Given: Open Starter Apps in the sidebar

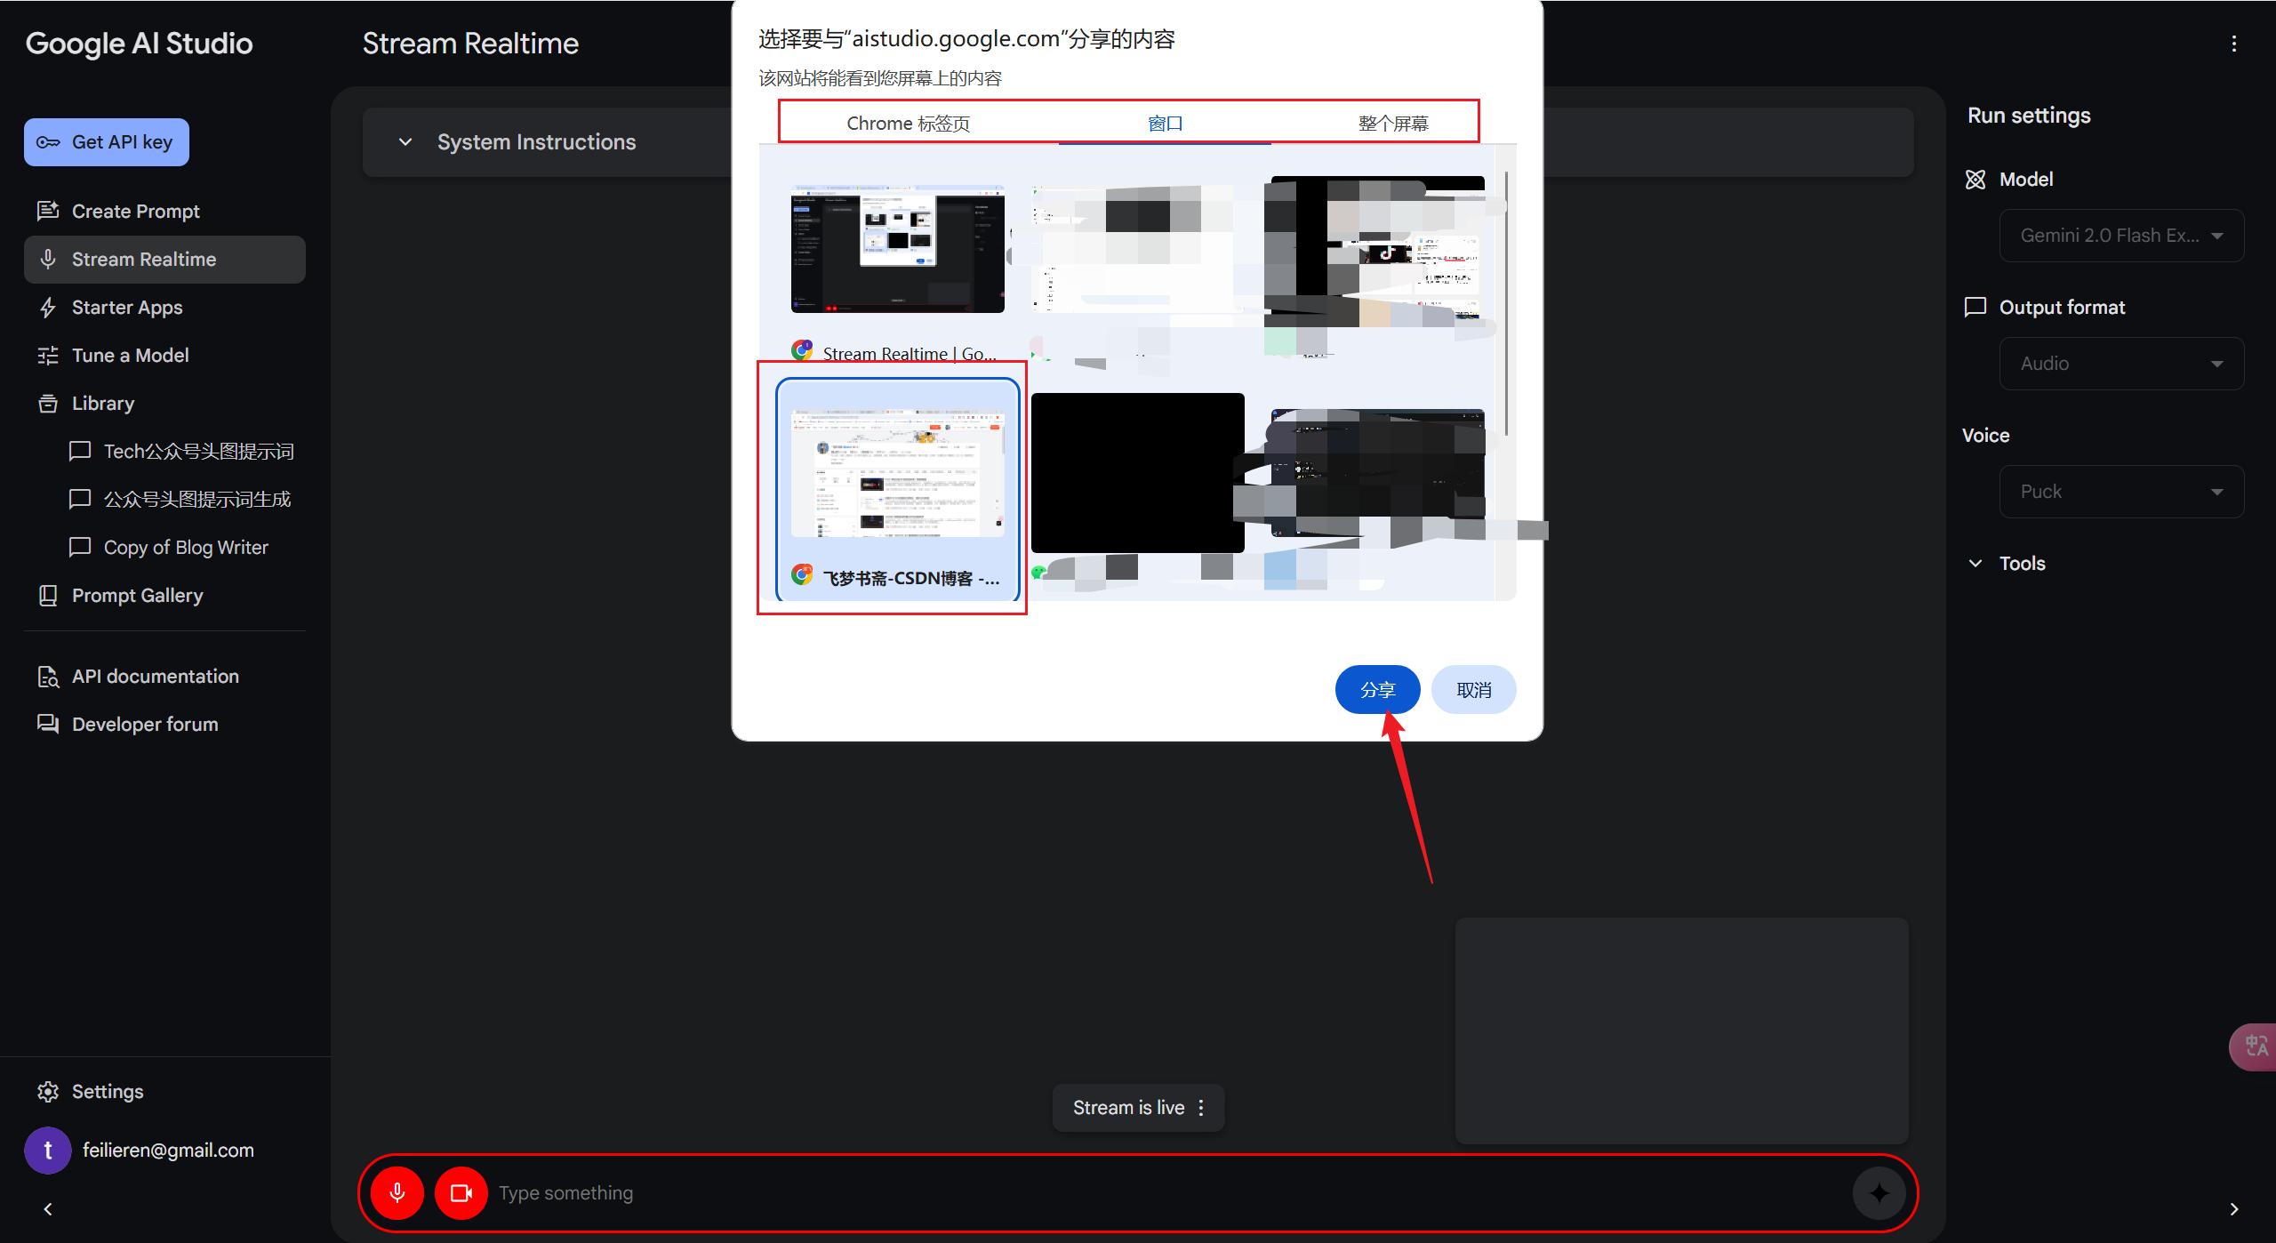Looking at the screenshot, I should (126, 308).
